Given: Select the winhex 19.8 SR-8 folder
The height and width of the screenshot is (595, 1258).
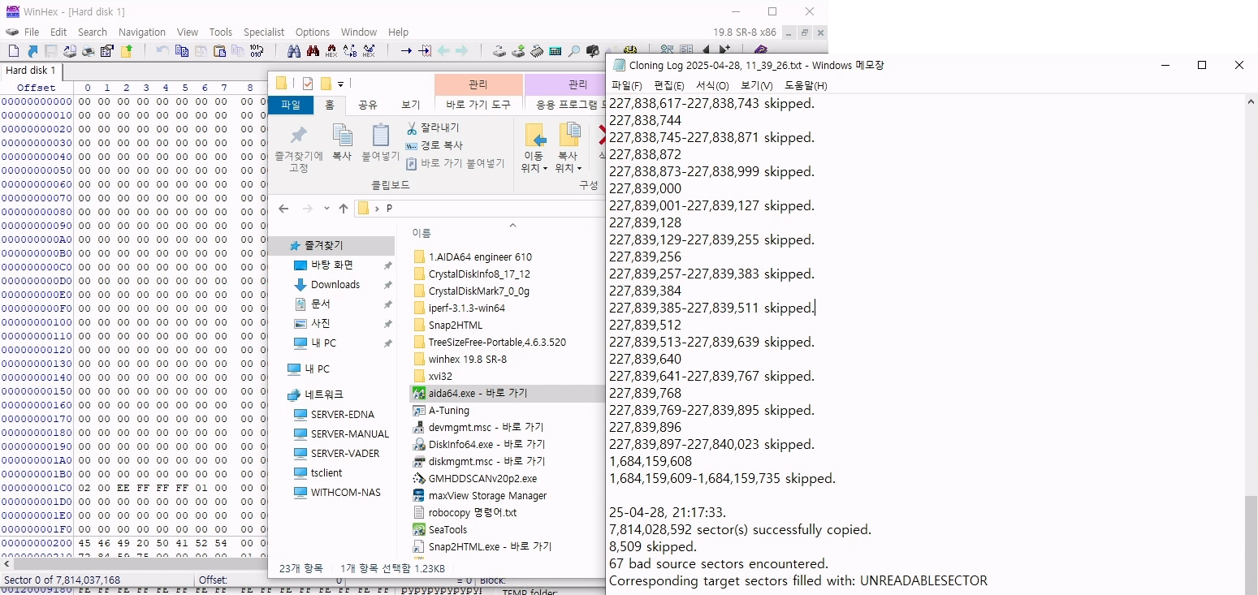Looking at the screenshot, I should tap(467, 359).
